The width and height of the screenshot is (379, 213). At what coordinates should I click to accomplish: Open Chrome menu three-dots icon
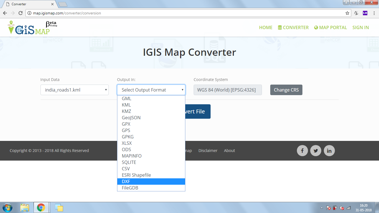point(373,13)
